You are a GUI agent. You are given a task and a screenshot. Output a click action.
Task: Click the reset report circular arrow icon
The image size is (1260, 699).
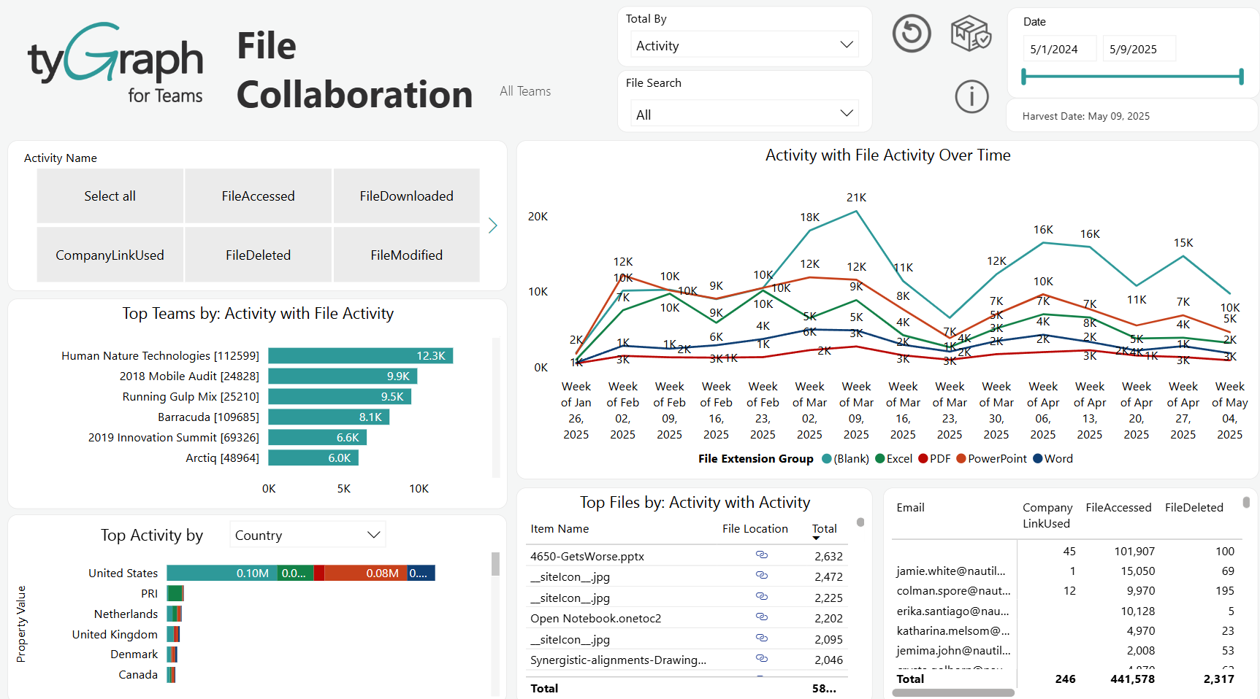[x=912, y=34]
